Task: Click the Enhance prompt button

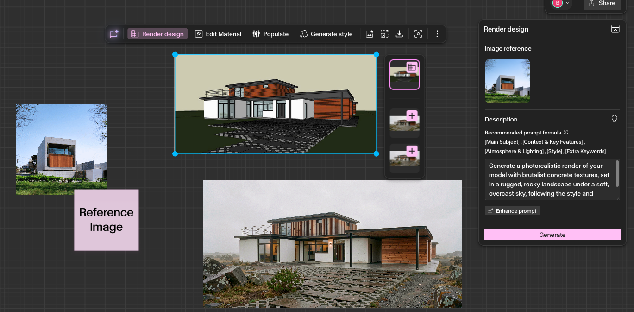Action: pos(512,211)
